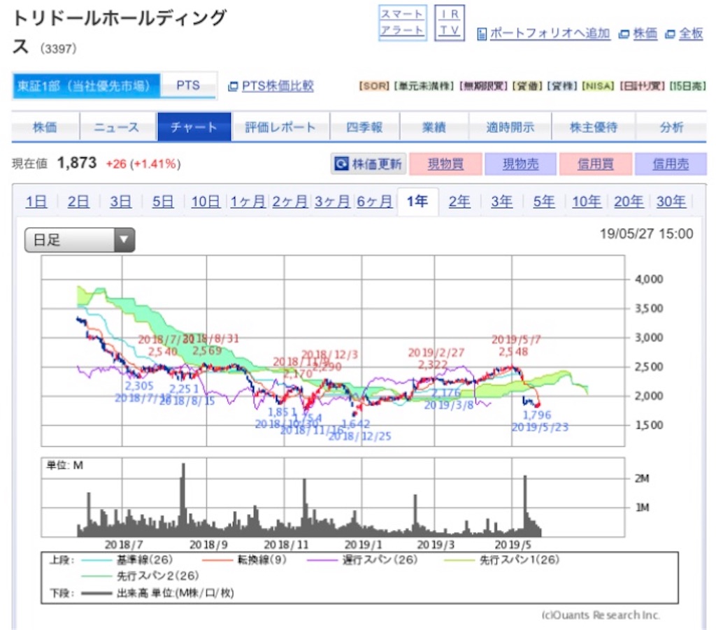
Task: Select the 東証1部 market tab
Action: [x=86, y=86]
